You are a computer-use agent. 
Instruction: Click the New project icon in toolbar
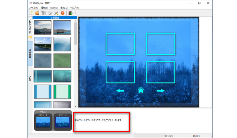(31, 13)
